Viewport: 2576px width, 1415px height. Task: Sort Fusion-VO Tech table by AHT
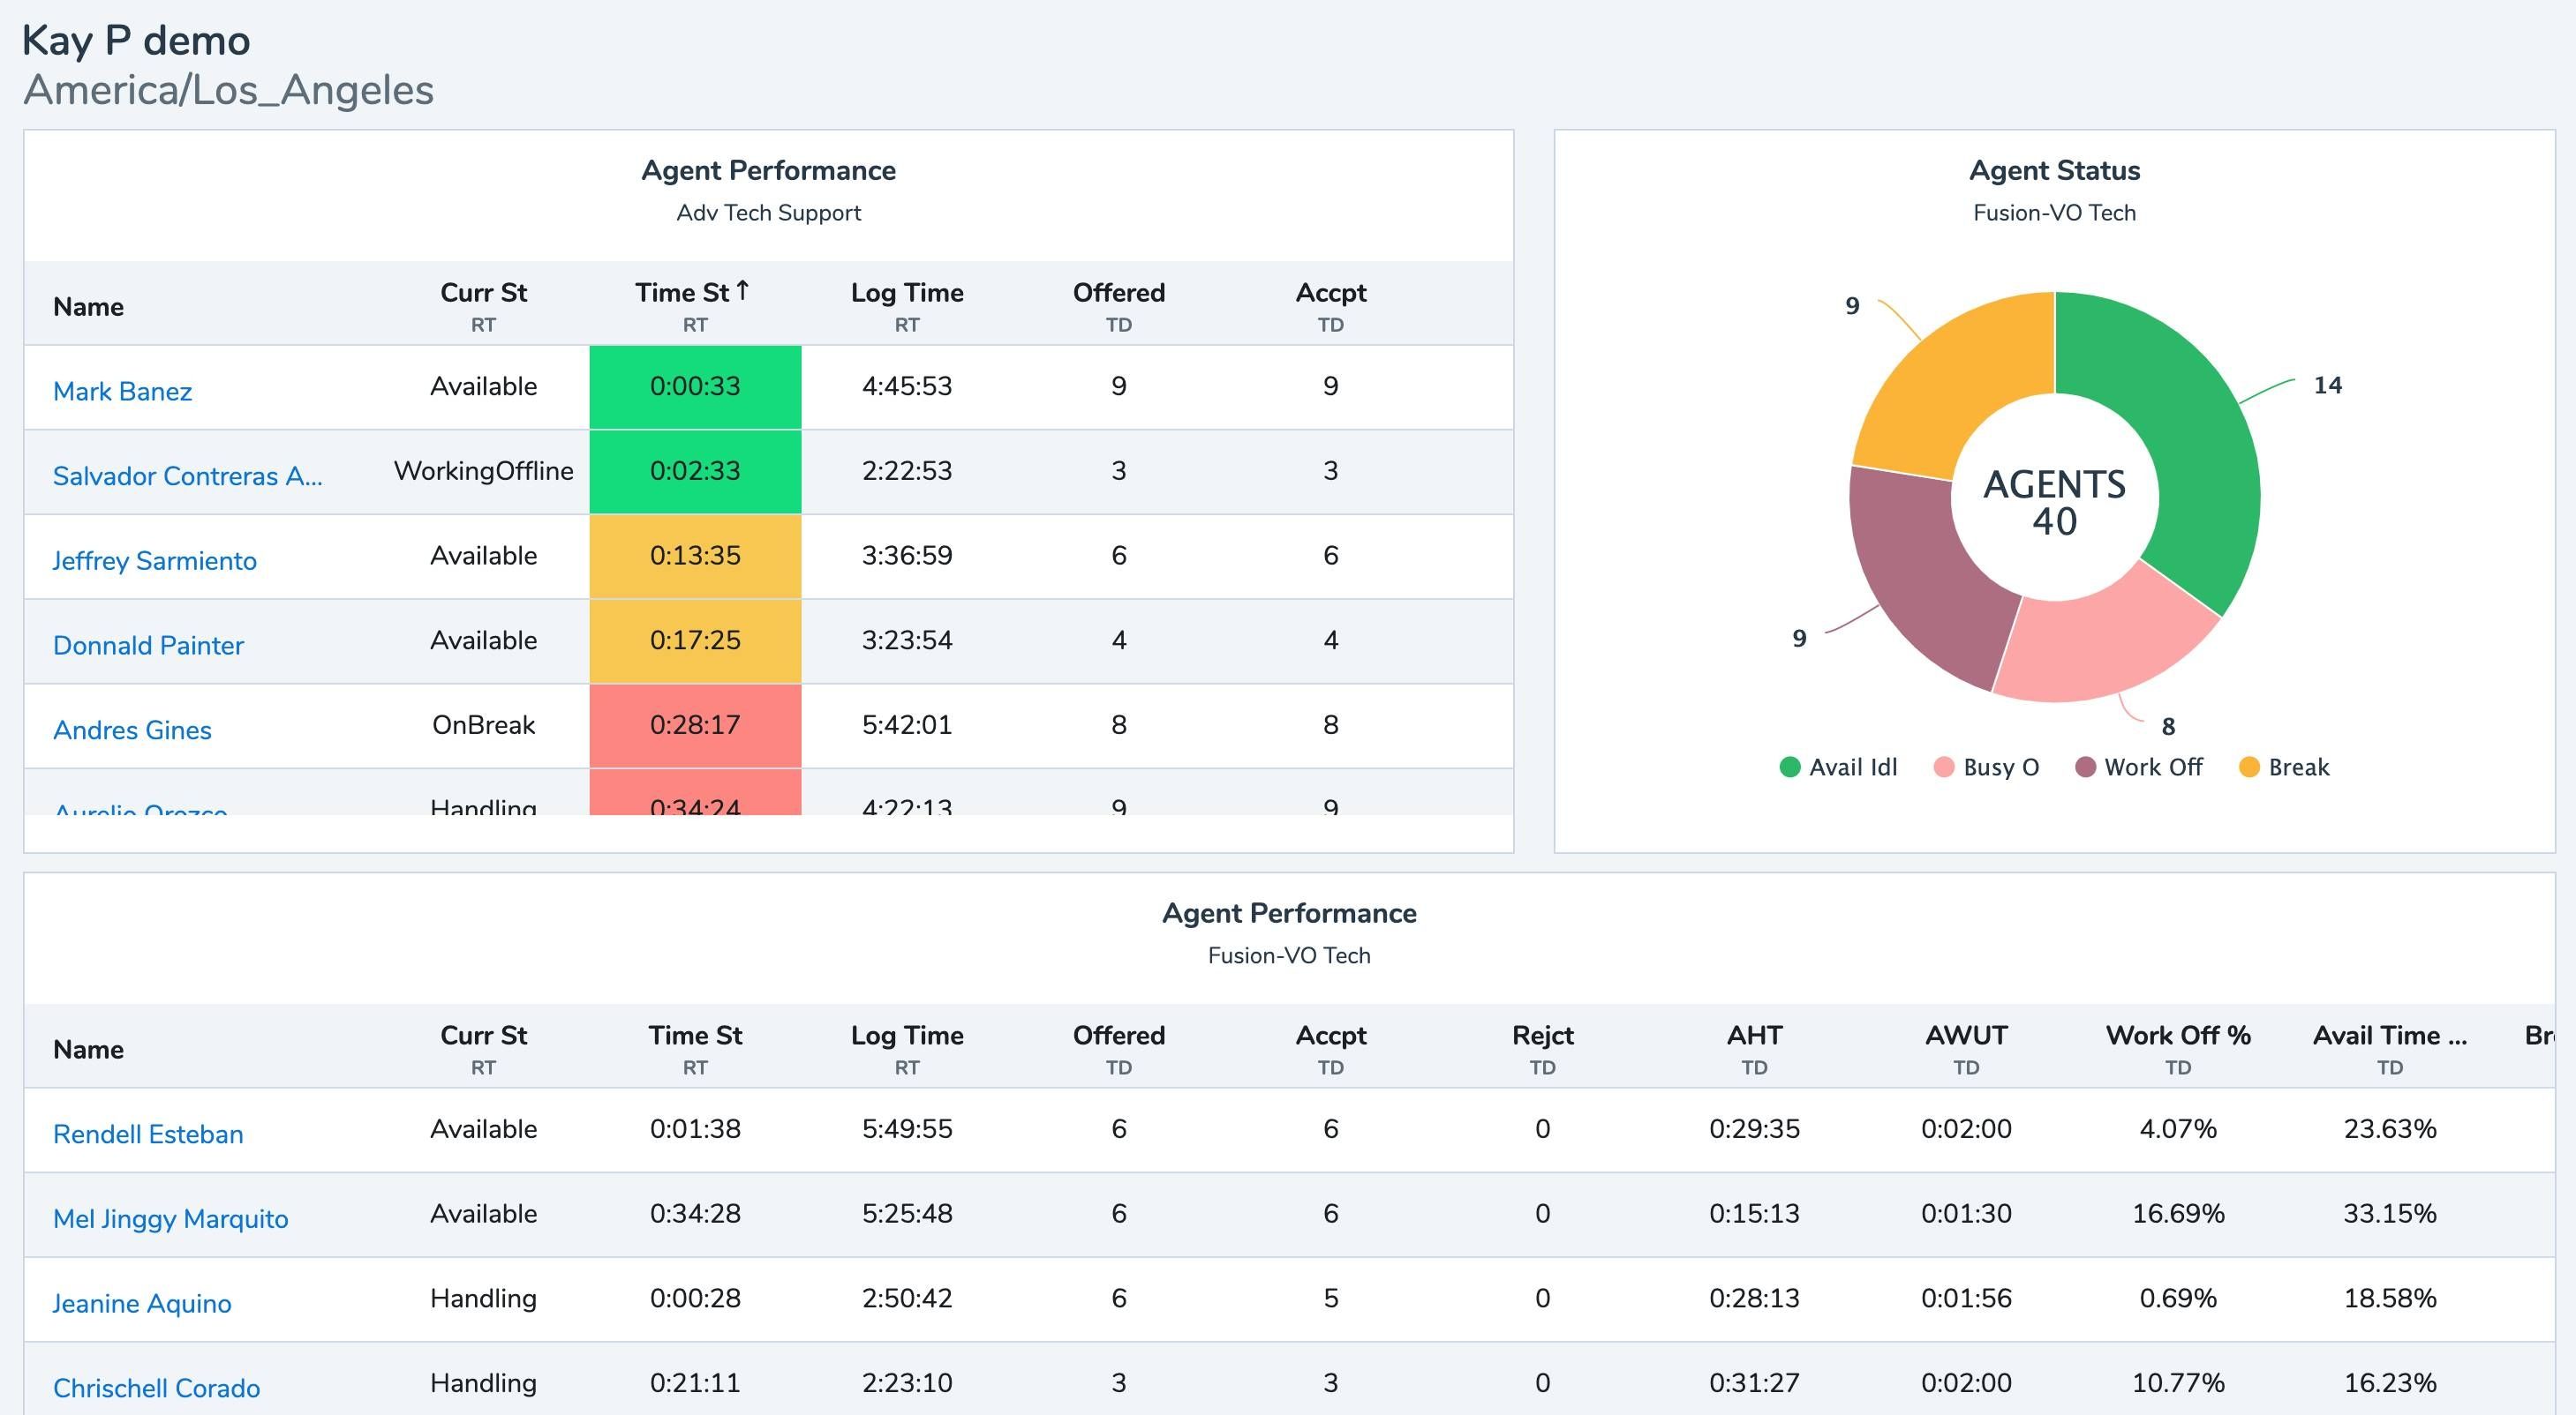point(1755,1036)
